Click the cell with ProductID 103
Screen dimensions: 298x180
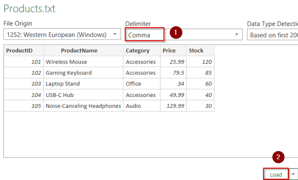[x=24, y=84]
